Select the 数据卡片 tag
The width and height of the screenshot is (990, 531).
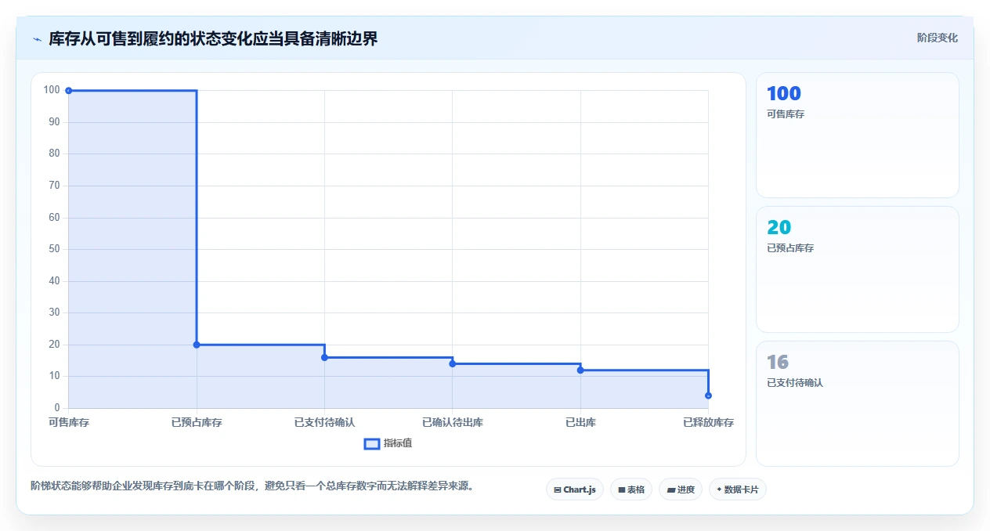pos(738,489)
